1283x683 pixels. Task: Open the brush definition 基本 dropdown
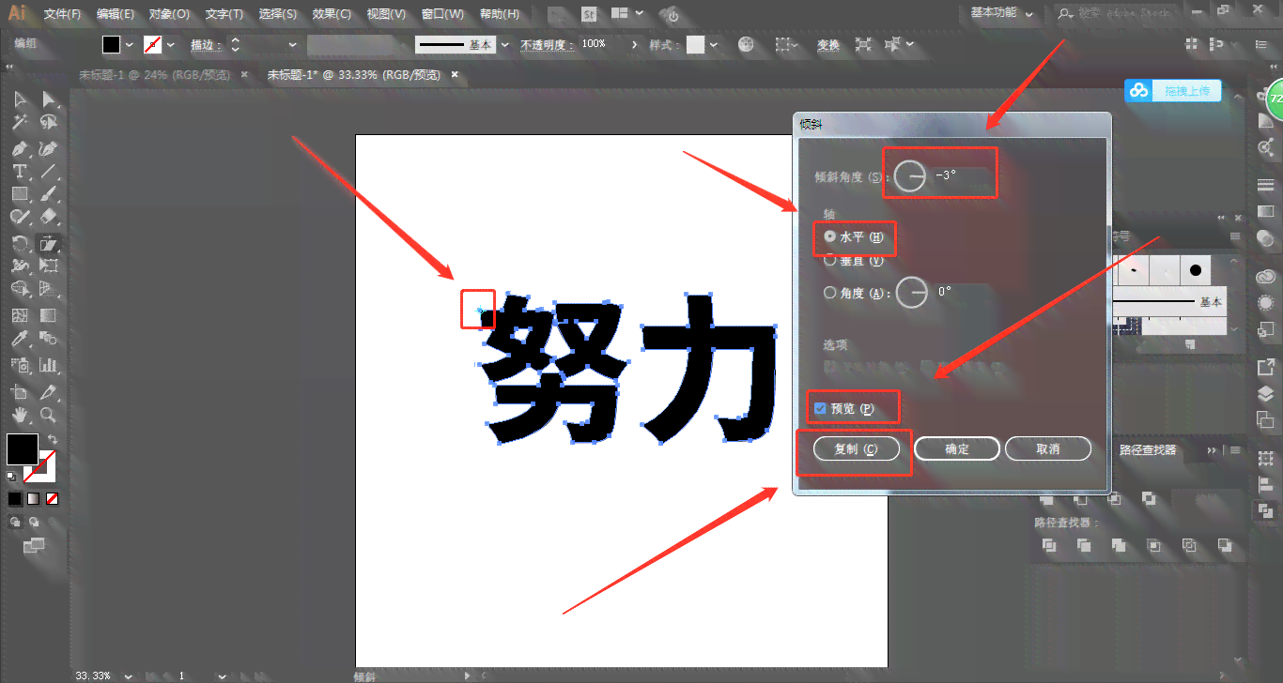tap(505, 45)
